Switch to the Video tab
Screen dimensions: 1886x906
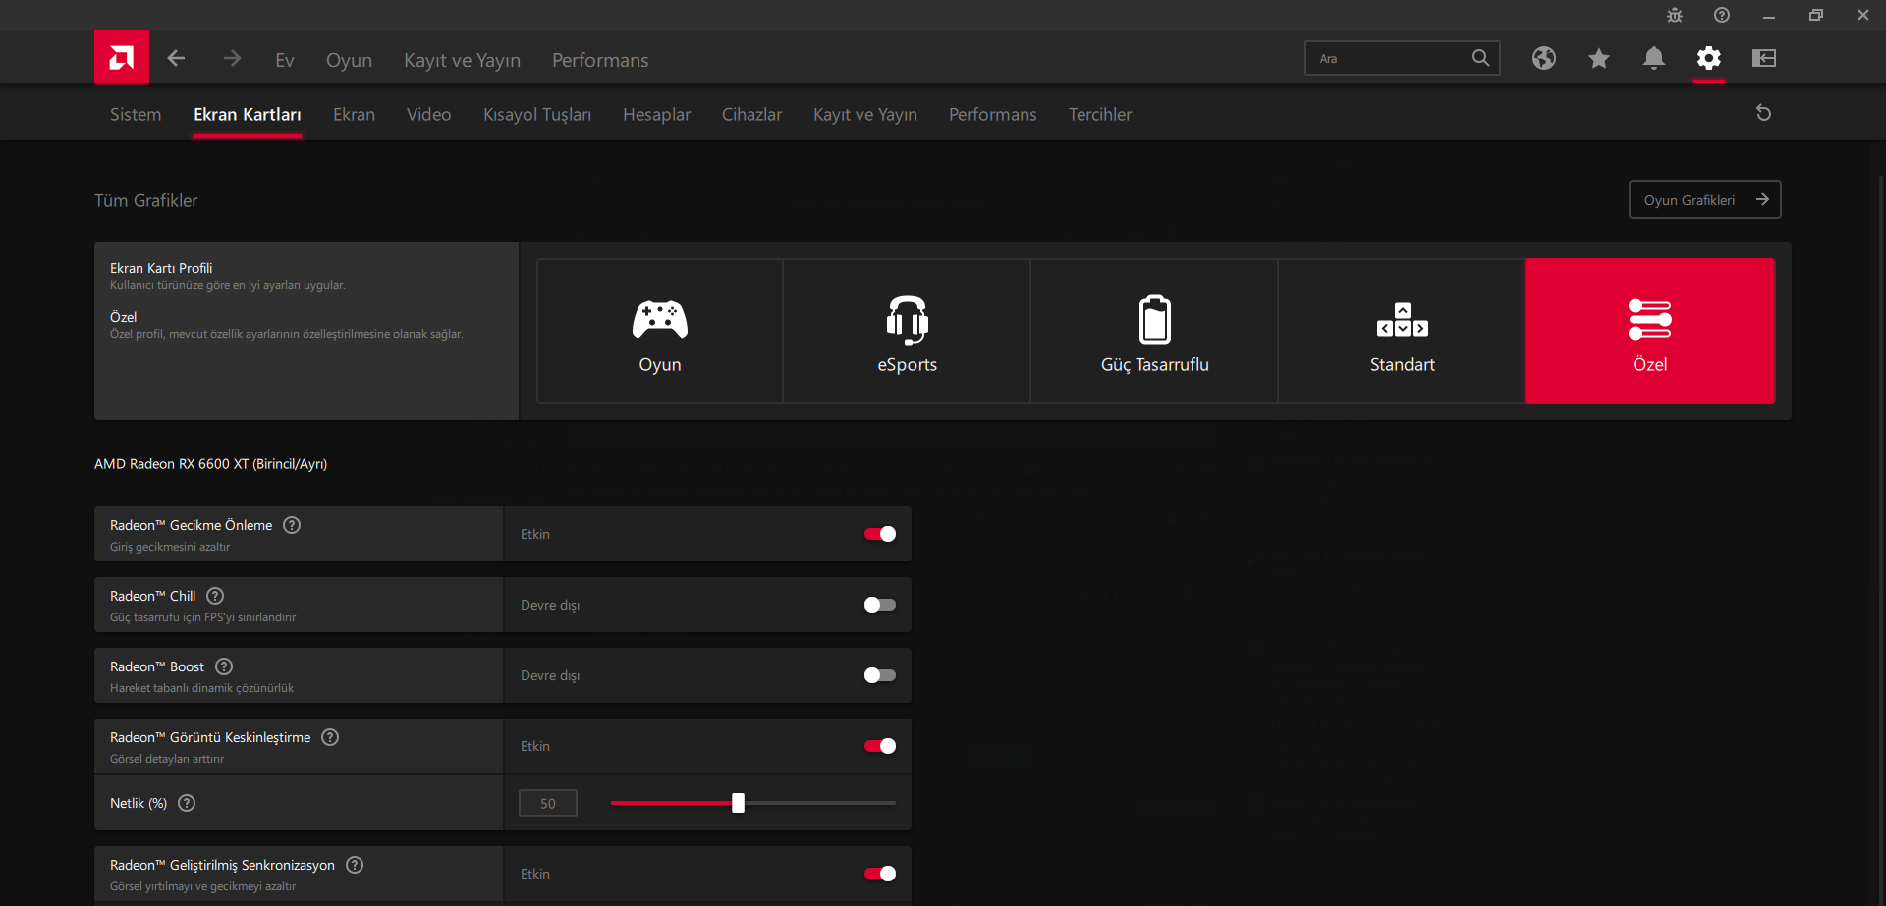click(429, 114)
